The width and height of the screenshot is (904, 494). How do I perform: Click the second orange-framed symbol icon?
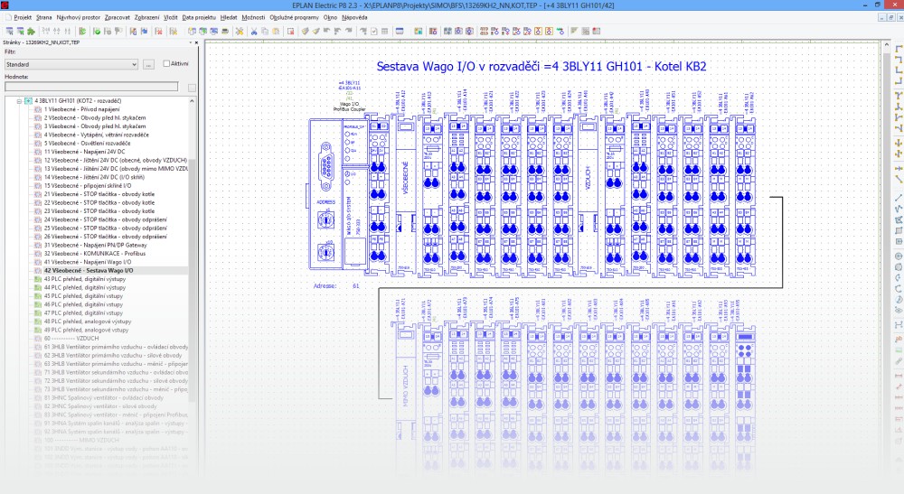(549, 31)
